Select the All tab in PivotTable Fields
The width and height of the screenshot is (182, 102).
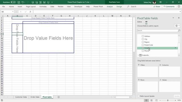click(146, 22)
